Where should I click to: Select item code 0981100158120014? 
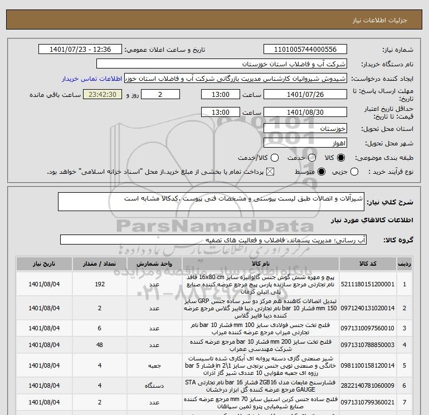click(368, 365)
